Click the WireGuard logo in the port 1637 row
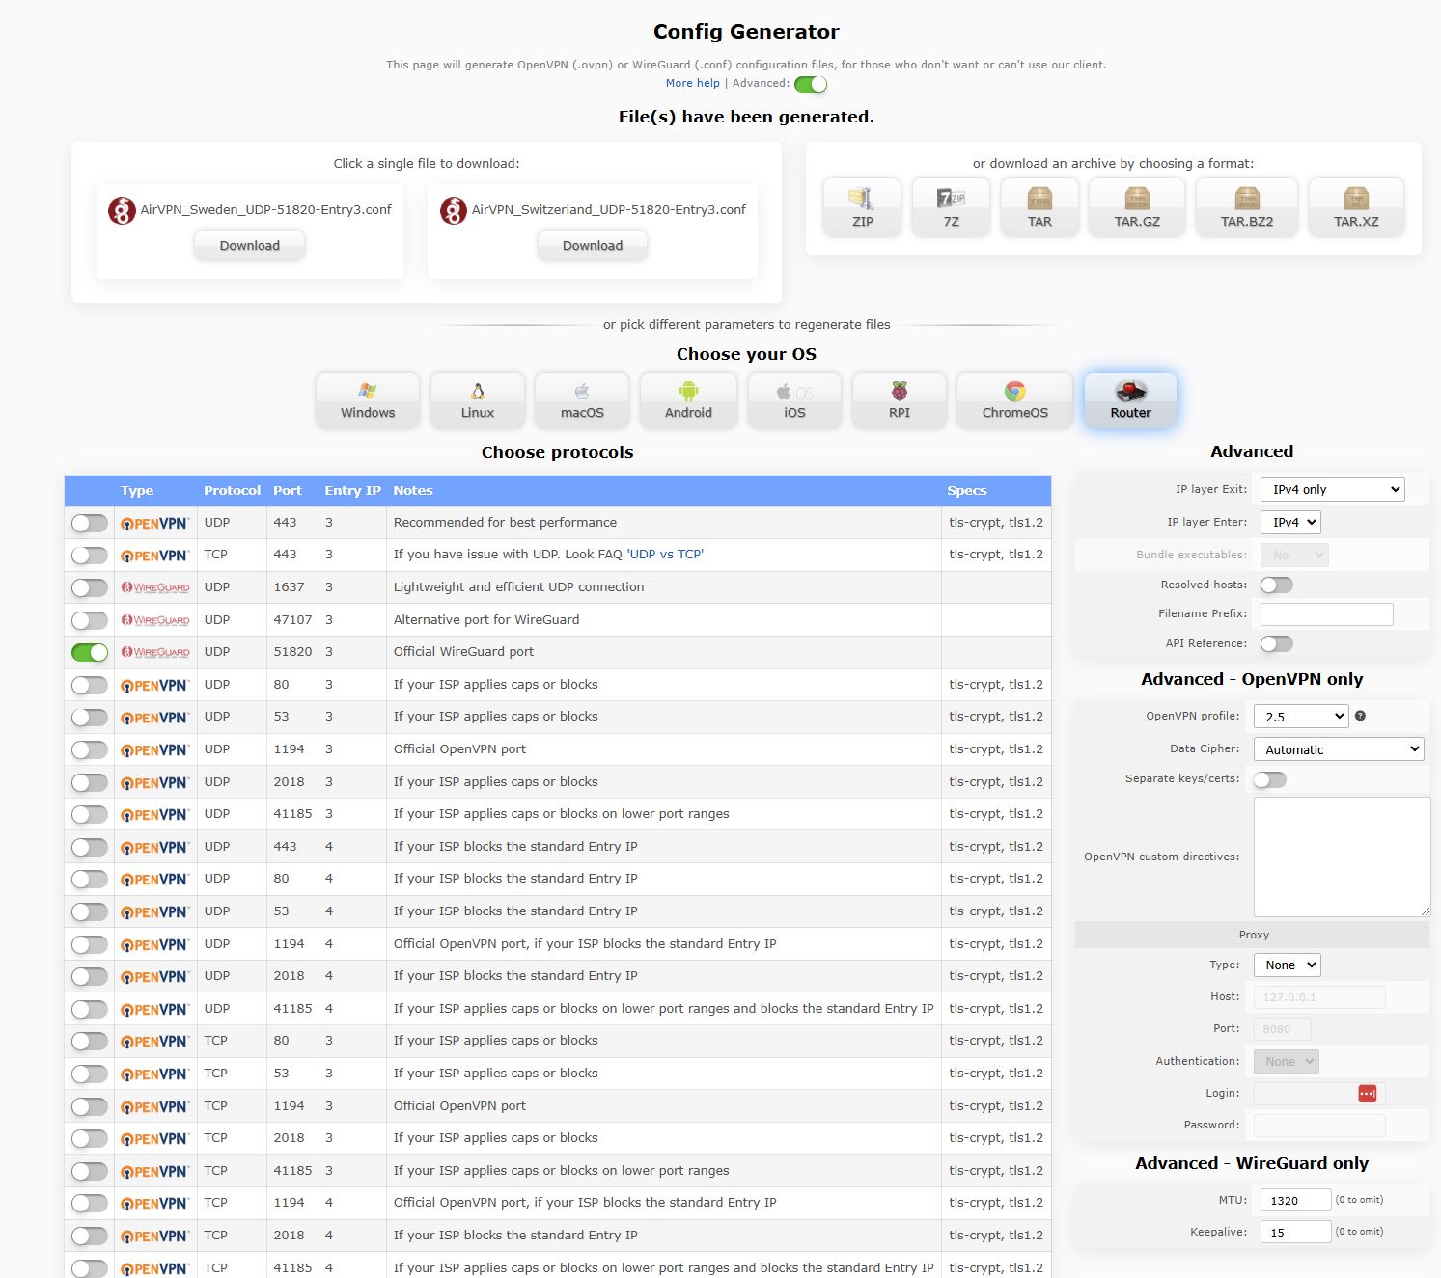The width and height of the screenshot is (1441, 1278). (x=155, y=587)
